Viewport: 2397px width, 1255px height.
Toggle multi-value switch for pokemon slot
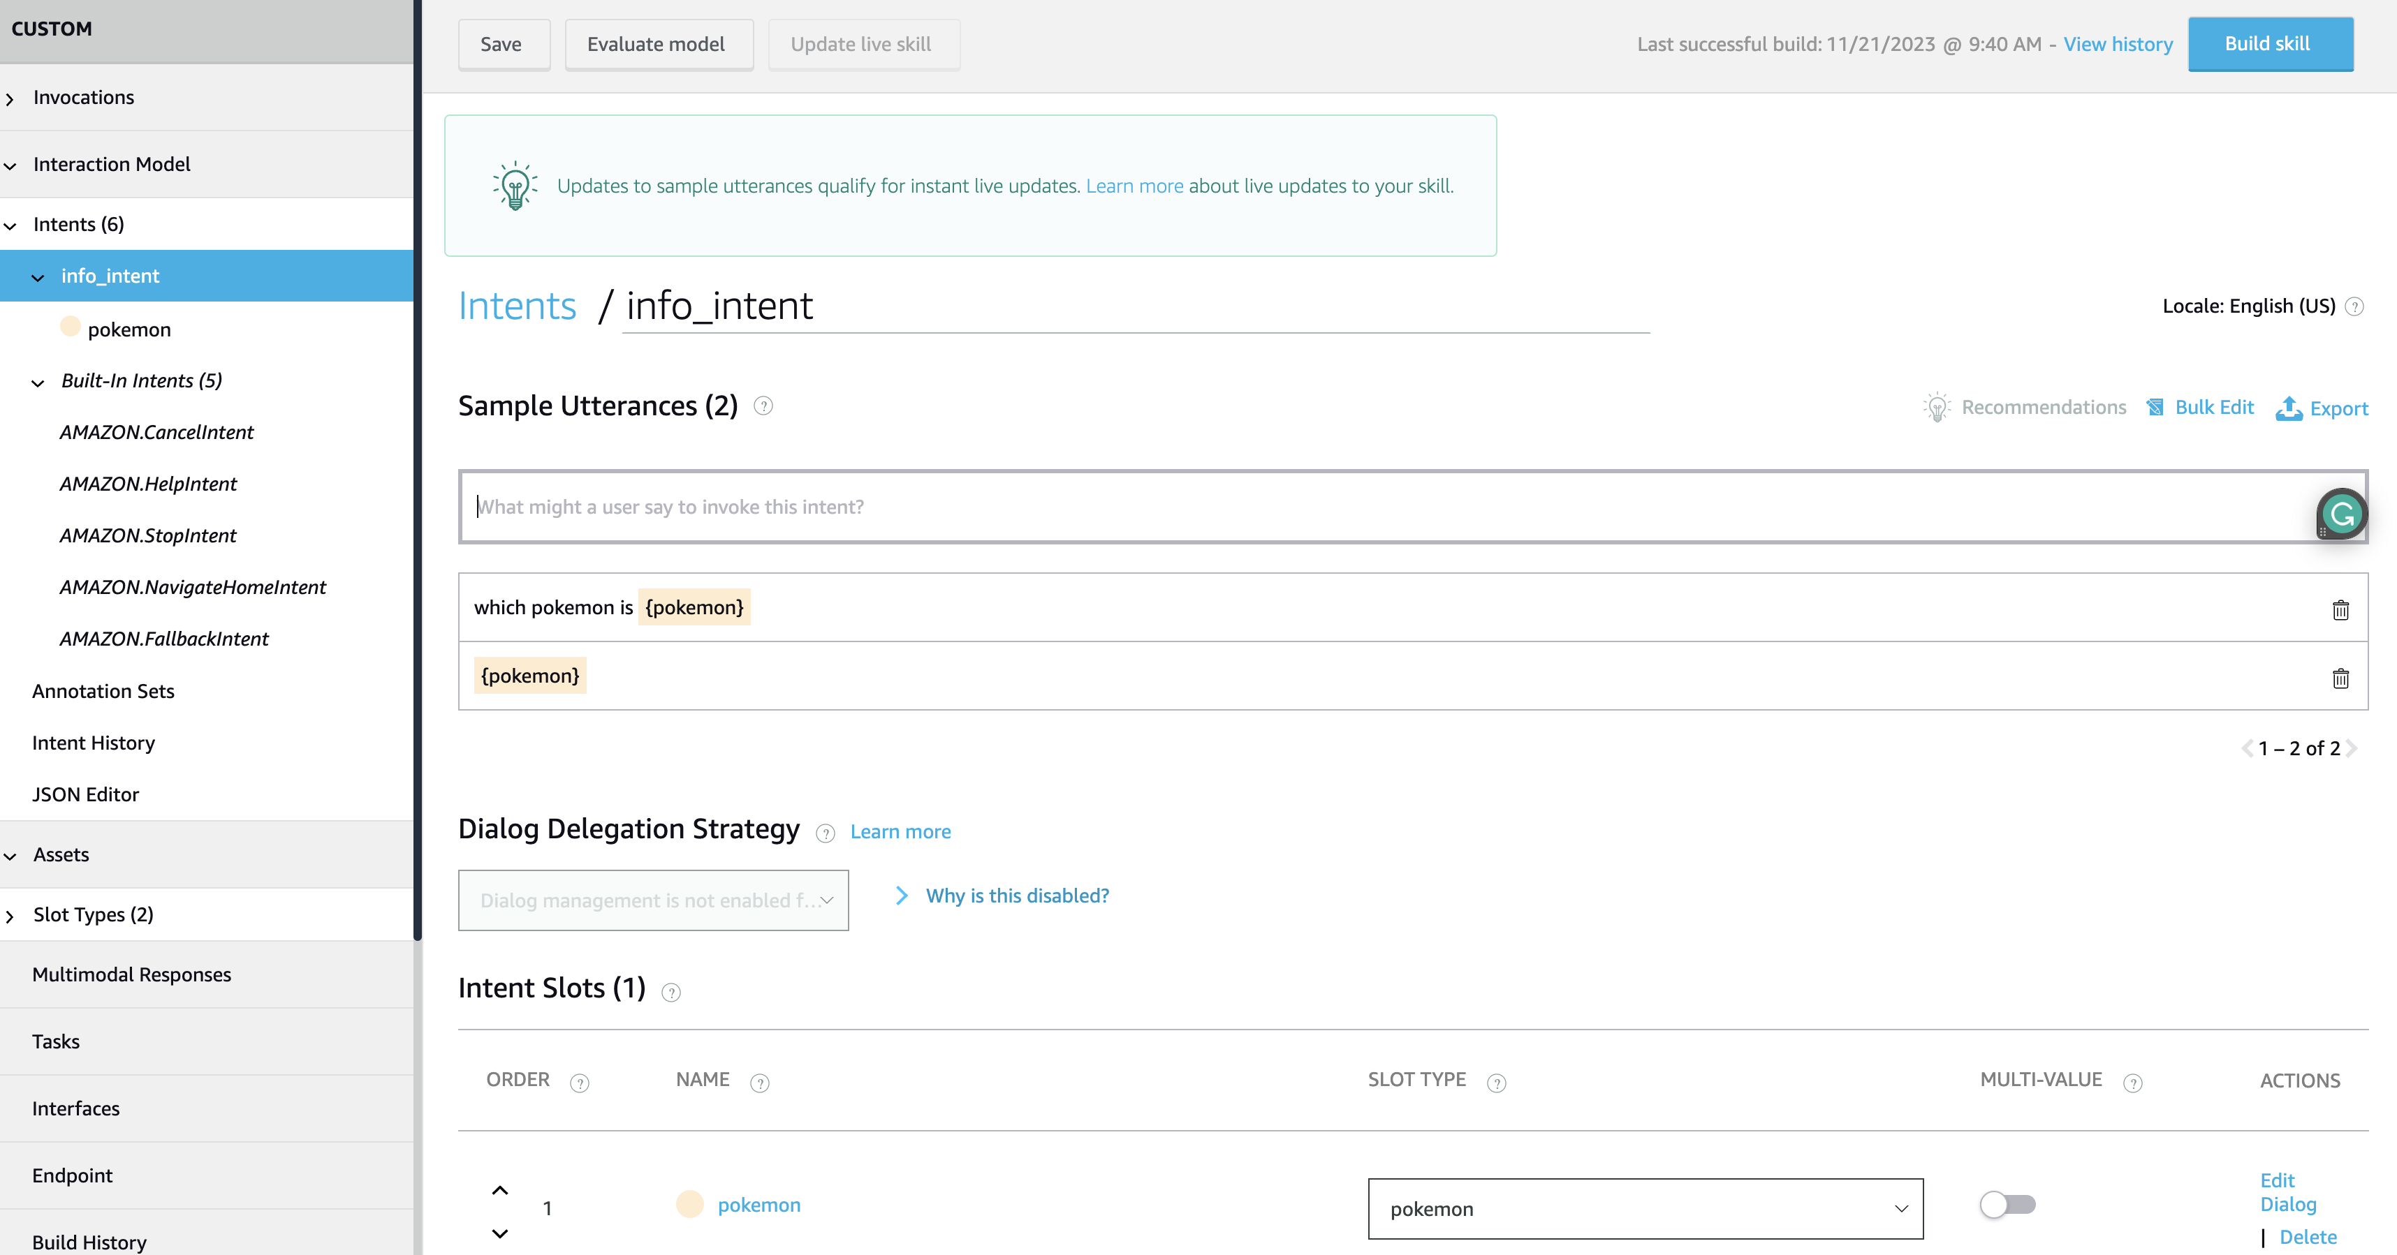[2008, 1205]
